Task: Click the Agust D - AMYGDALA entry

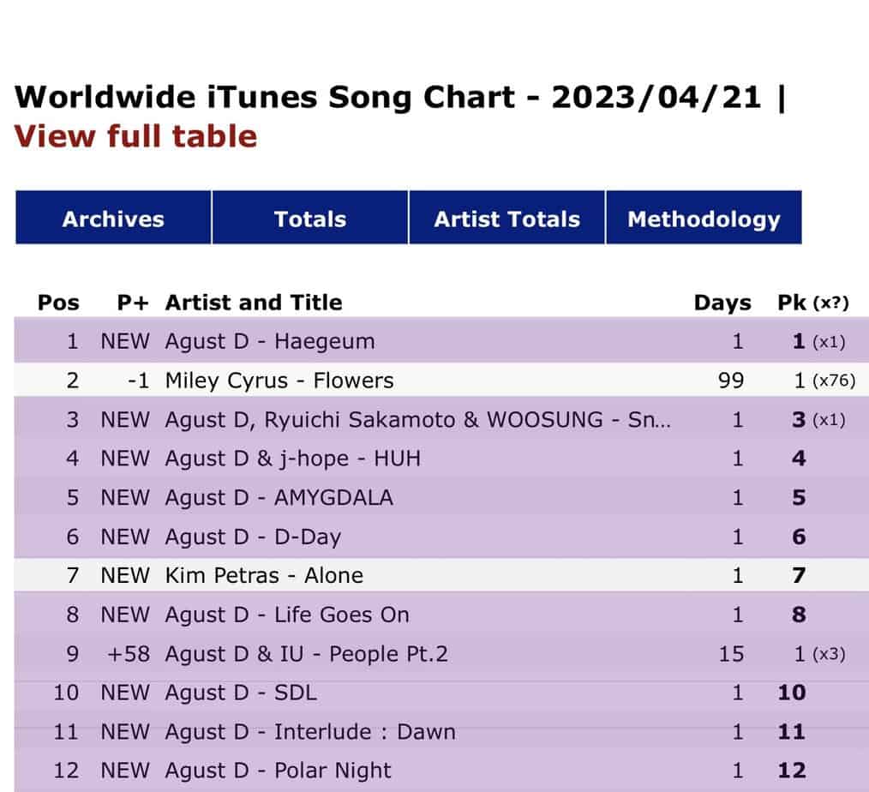Action: click(279, 498)
